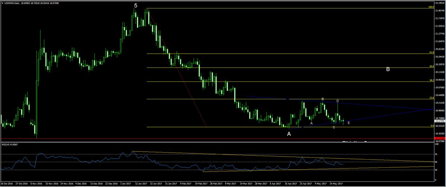Select the small triangle label D
Screen dimensions: 446x187
337,101
